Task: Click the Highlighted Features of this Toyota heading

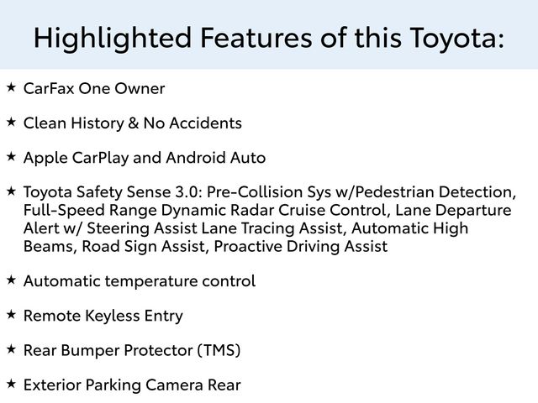Action: coord(269,37)
